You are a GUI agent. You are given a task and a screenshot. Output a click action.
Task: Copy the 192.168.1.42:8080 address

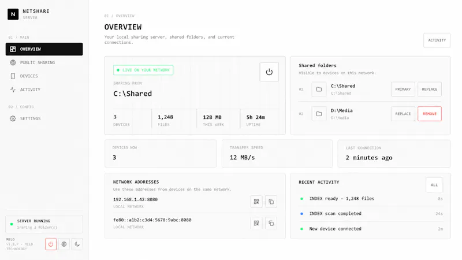click(271, 202)
